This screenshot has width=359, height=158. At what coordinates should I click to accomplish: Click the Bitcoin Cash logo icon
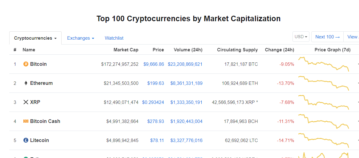[26, 121]
